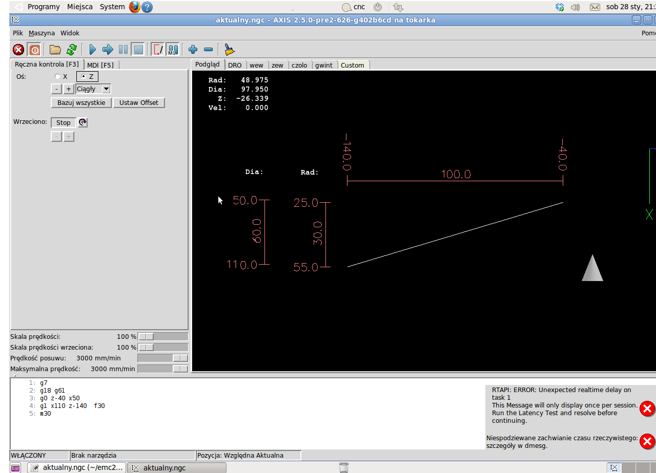Show desktop icon in bottom panel
Viewport: 656px width, 473px height.
(15, 467)
